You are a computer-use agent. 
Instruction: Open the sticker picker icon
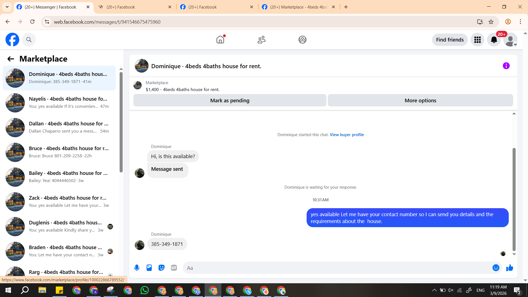click(x=161, y=268)
